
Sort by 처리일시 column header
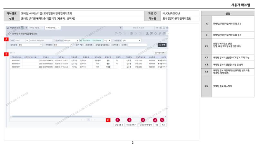click(x=61, y=57)
